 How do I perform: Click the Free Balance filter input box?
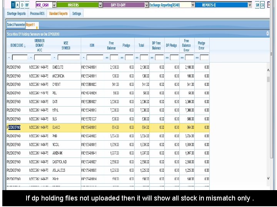[114, 58]
